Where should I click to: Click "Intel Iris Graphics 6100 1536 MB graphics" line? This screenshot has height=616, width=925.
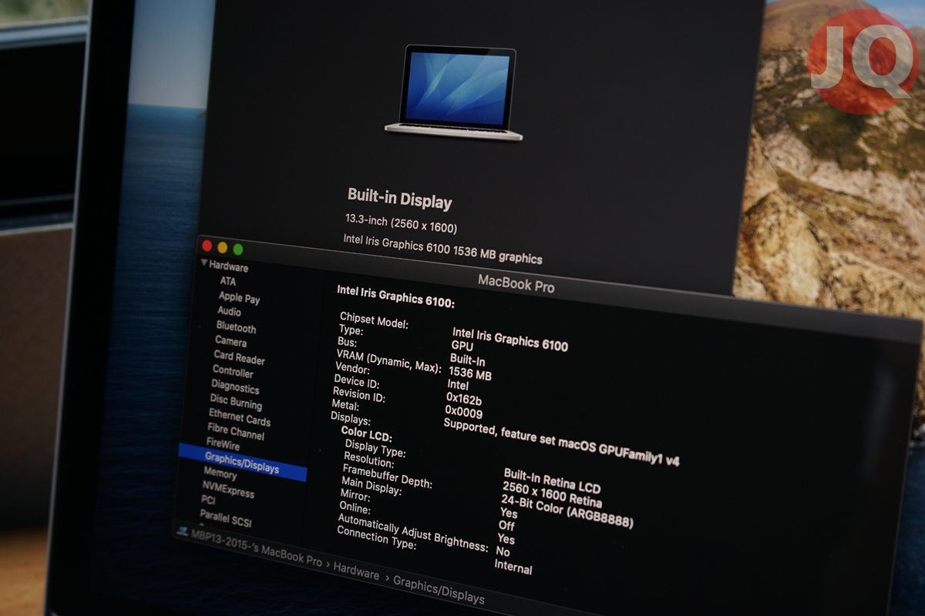(442, 249)
